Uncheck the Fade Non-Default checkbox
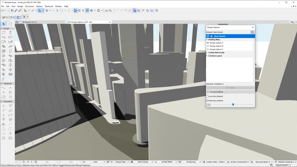The width and height of the screenshot is (297, 167). (207, 100)
